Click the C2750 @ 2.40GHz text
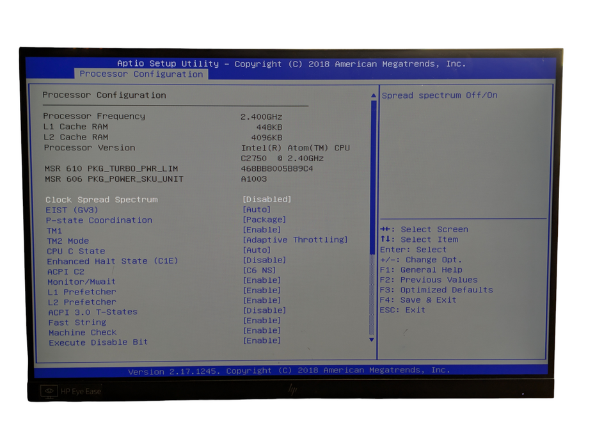 (282, 158)
